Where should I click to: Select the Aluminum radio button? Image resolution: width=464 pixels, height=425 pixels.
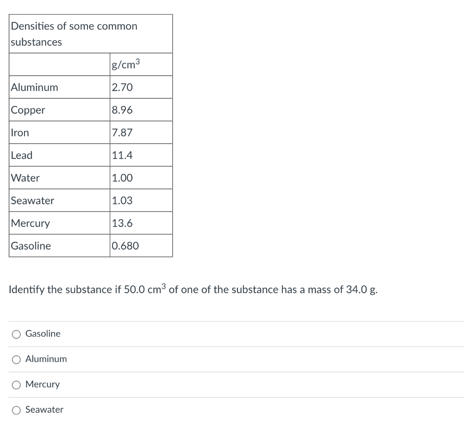[16, 359]
